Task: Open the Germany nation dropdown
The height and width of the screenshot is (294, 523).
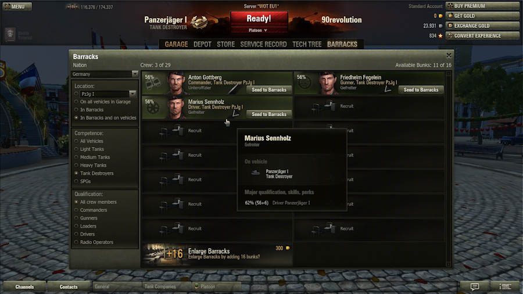Action: coord(105,74)
